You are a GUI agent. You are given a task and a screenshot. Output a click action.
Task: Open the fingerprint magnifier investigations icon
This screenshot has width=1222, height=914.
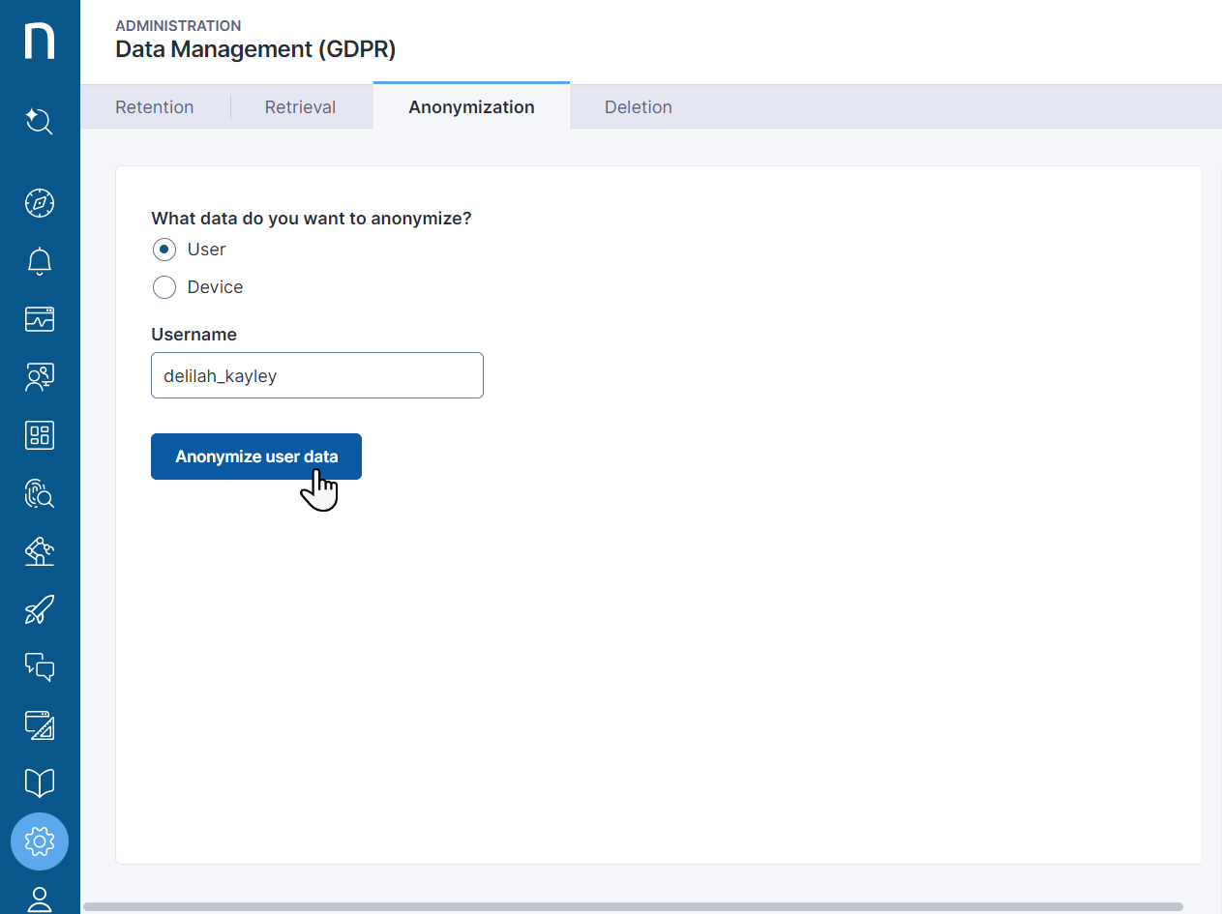point(40,493)
